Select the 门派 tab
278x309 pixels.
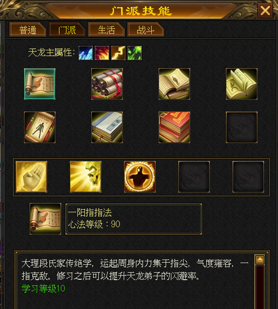67,30
